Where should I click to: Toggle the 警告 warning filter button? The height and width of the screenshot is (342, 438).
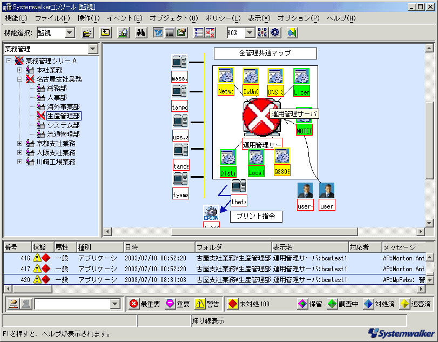point(207,304)
